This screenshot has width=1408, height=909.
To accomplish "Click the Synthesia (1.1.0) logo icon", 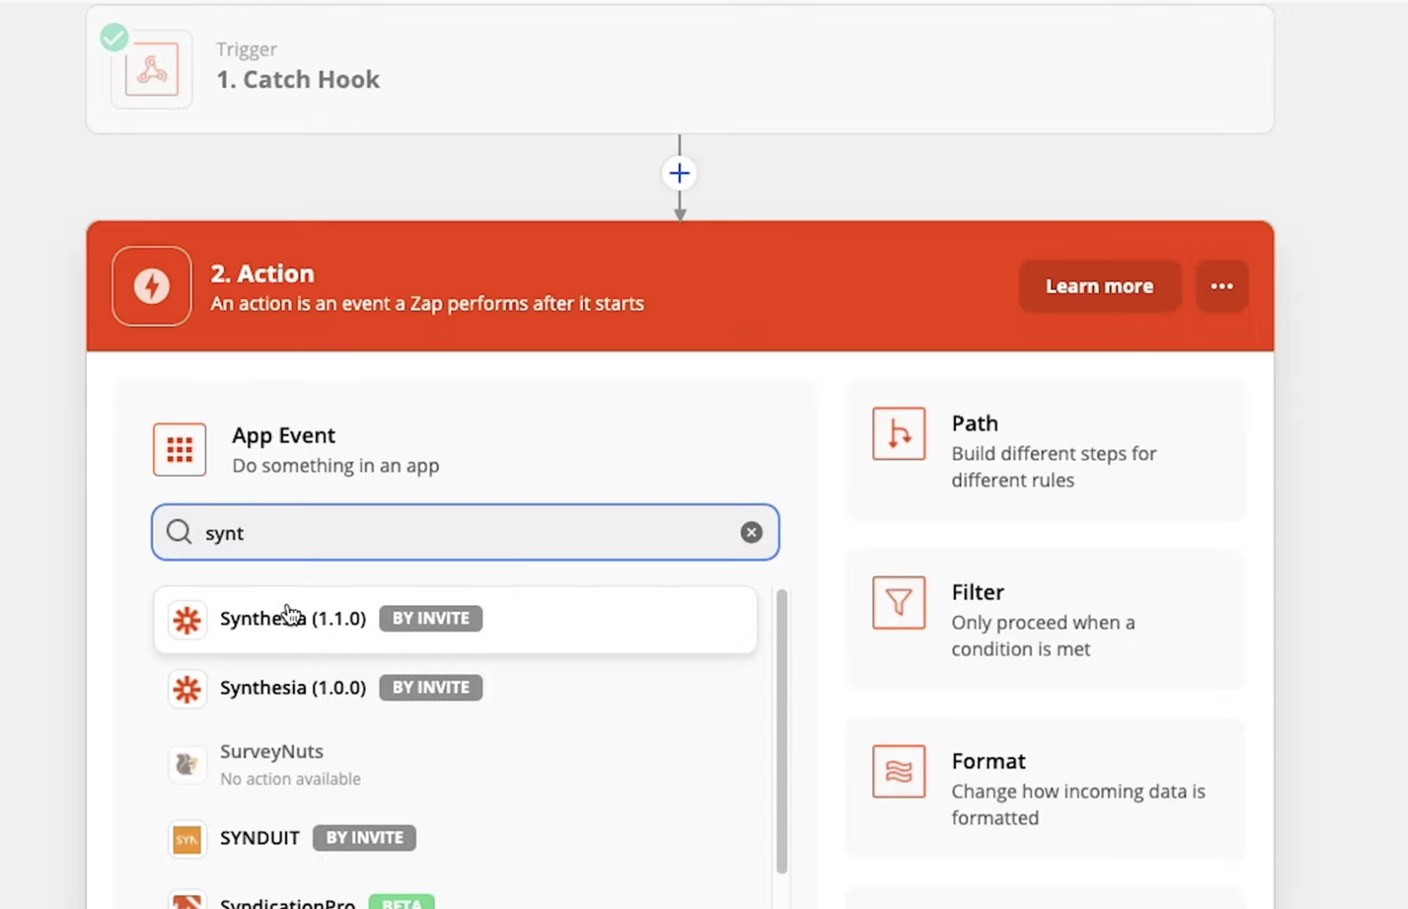I will (186, 620).
